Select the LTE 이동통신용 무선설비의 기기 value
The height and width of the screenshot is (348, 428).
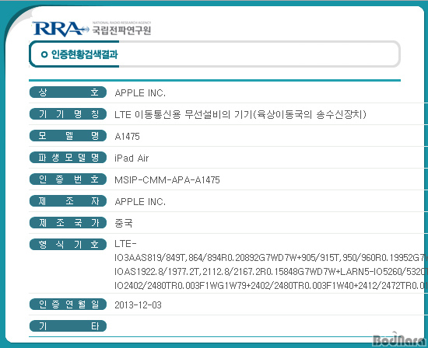[x=240, y=114]
